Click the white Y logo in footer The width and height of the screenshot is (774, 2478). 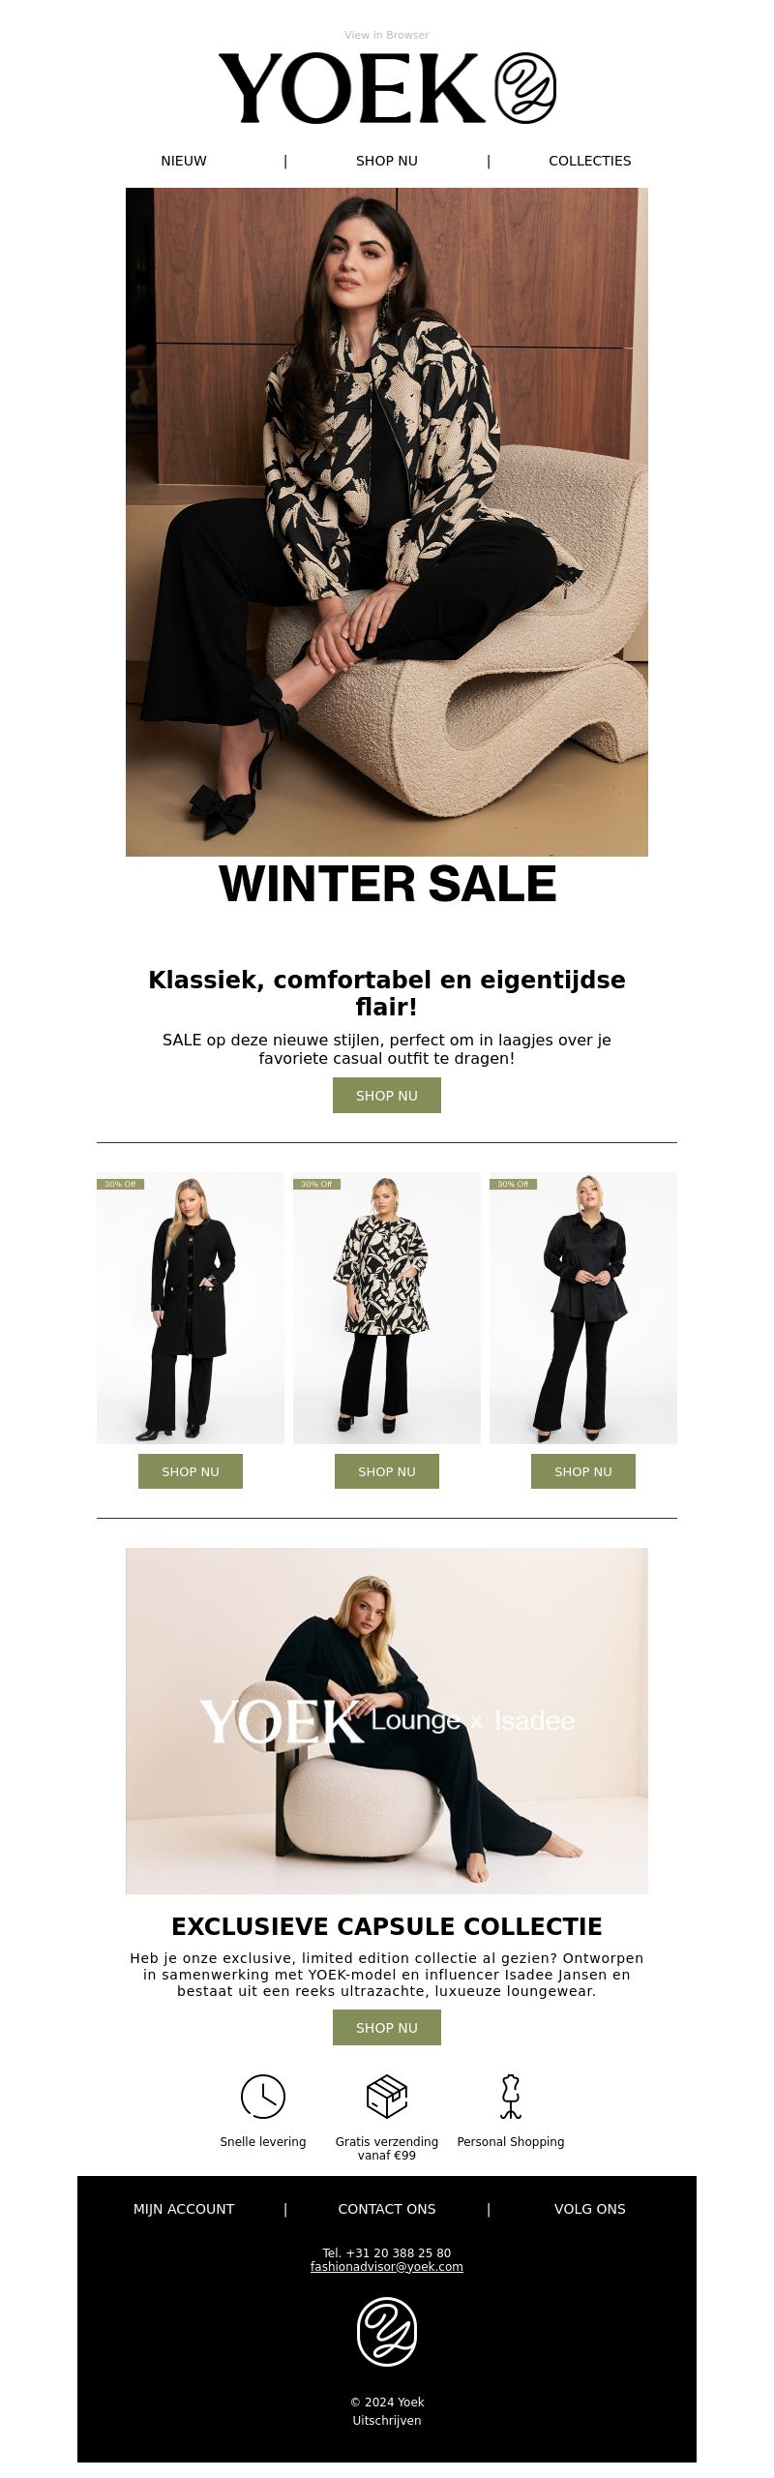click(x=387, y=2333)
